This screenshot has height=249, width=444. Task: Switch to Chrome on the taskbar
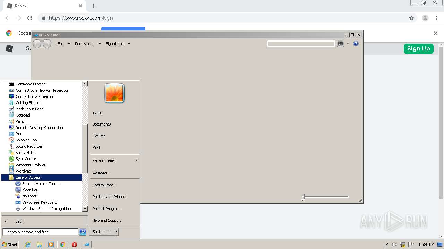[x=62, y=245]
